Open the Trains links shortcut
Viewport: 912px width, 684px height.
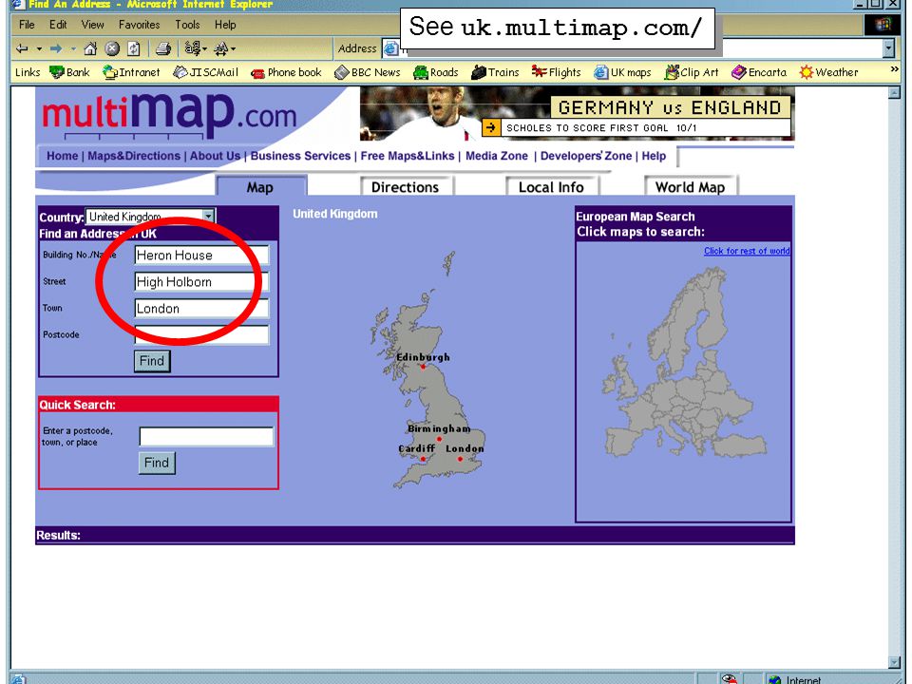coord(495,72)
